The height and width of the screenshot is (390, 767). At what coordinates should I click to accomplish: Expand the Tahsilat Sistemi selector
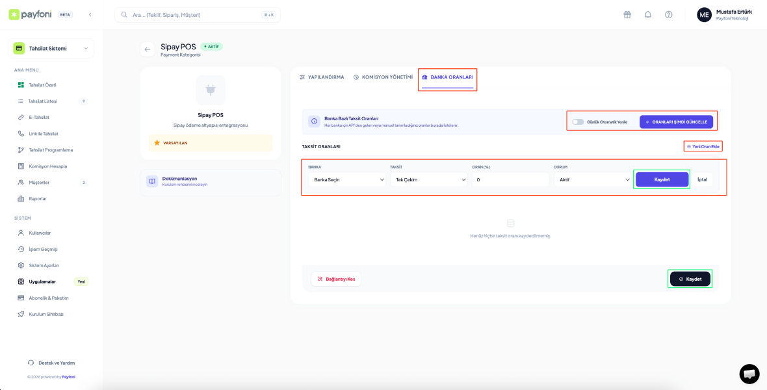click(51, 48)
